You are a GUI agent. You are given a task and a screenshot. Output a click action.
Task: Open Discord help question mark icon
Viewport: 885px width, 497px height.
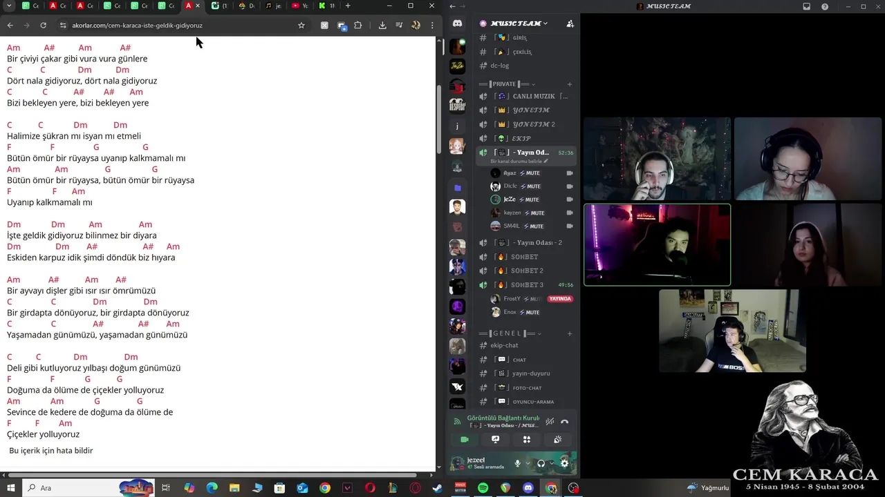pos(825,6)
